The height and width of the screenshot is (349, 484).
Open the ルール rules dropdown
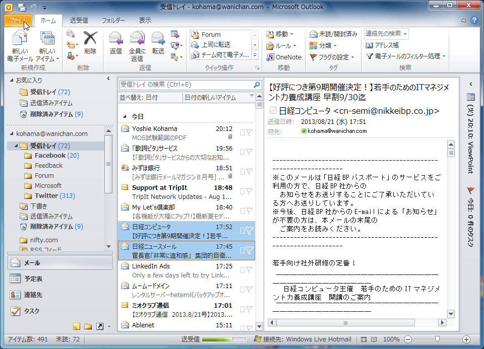(281, 46)
